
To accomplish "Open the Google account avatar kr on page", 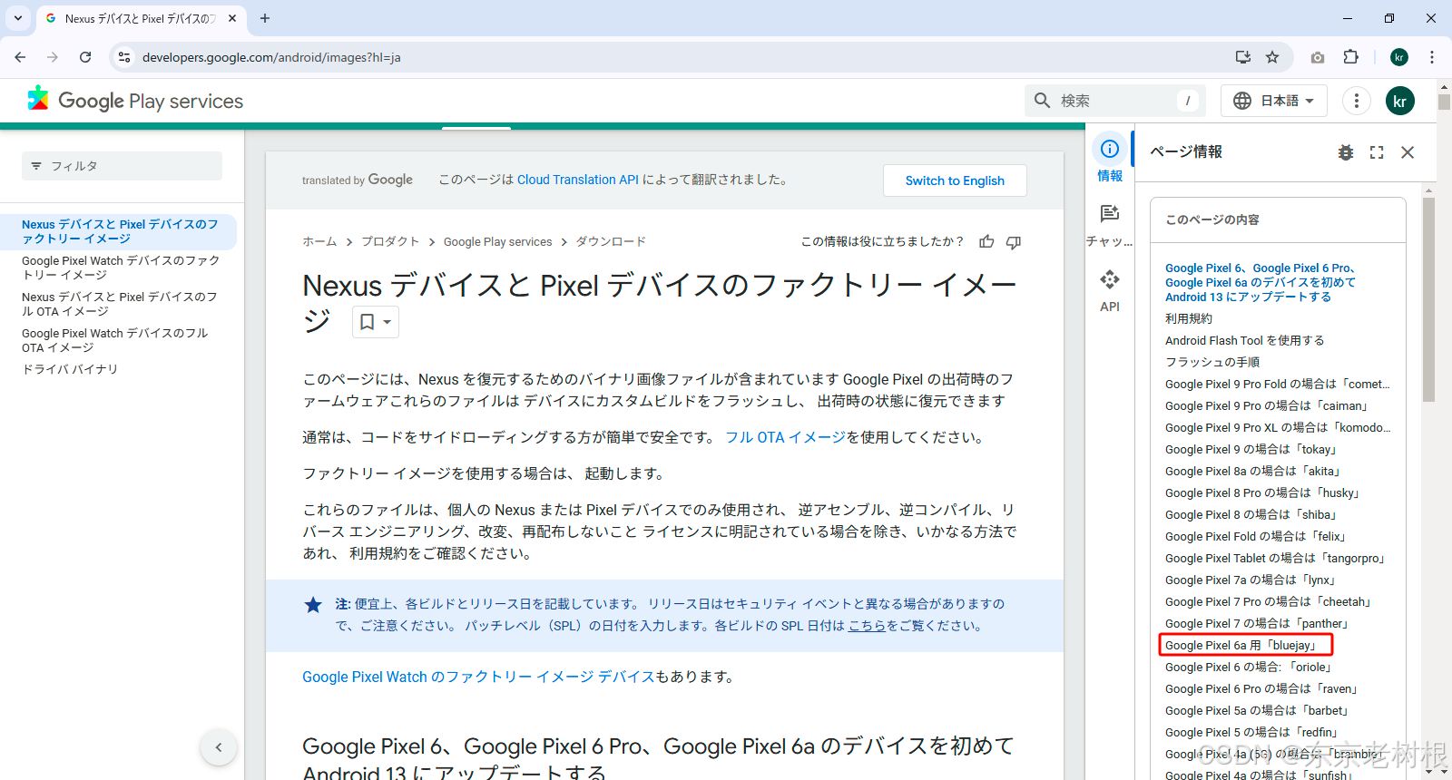I will [1400, 101].
